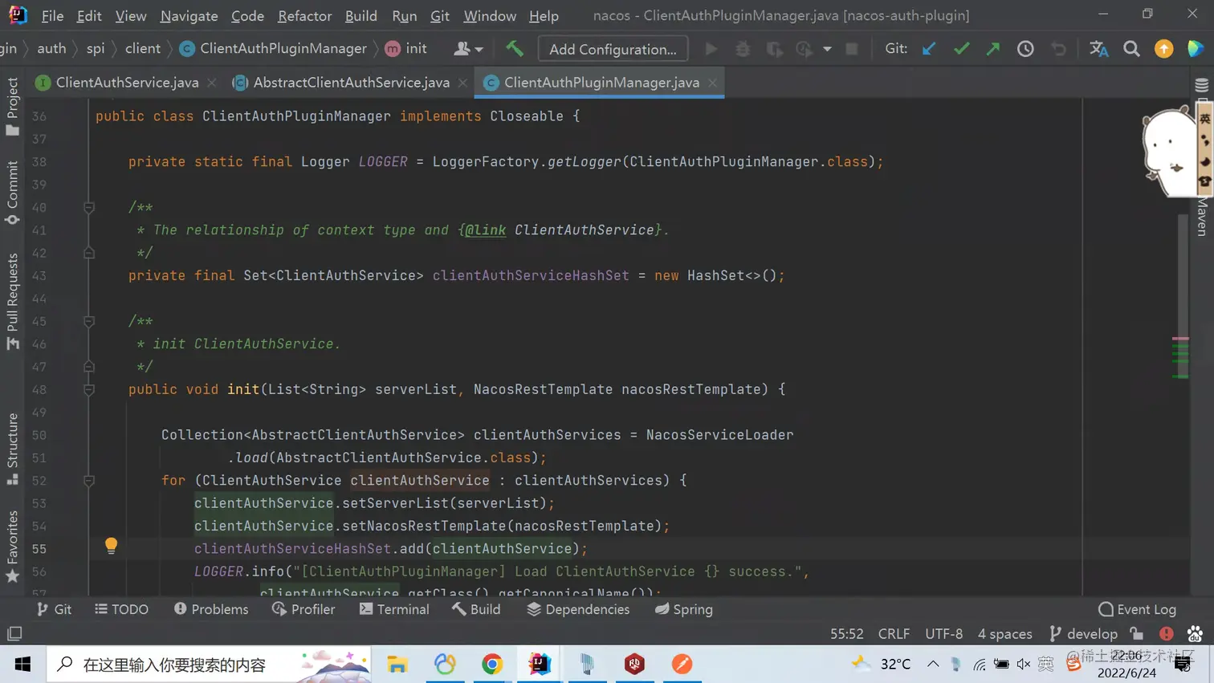Toggle the read-only lock icon in status bar
Image resolution: width=1214 pixels, height=683 pixels.
[1136, 633]
